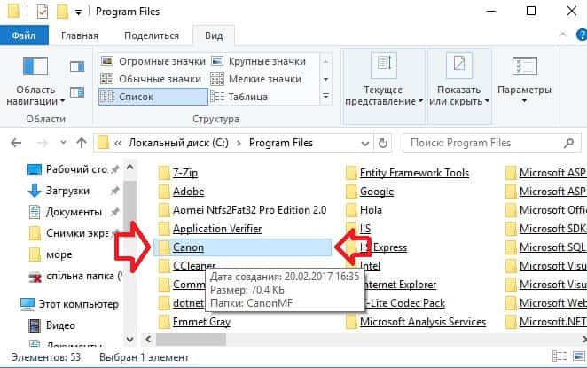Click the horizontal scrollbar thumb

[x=191, y=340]
